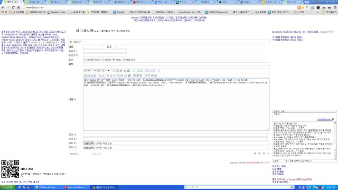Click the scissors cut icon in editor toolbar
The width and height of the screenshot is (338, 190).
click(x=111, y=75)
